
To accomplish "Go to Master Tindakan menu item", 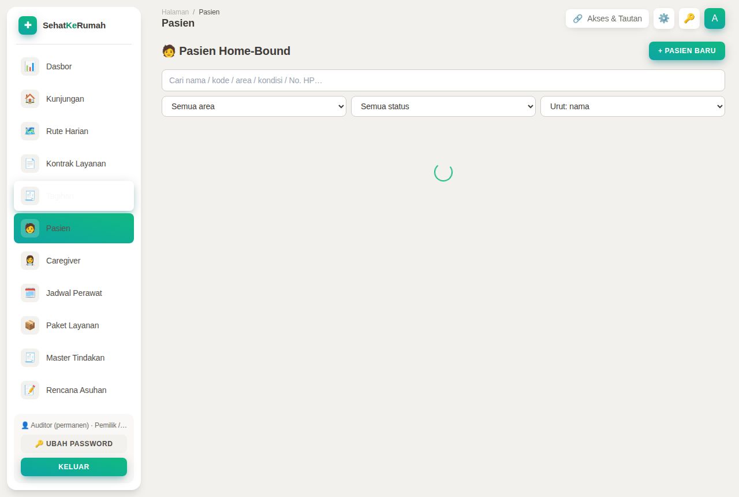I will [74, 358].
